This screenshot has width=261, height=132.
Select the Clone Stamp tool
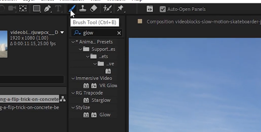tap(82, 8)
